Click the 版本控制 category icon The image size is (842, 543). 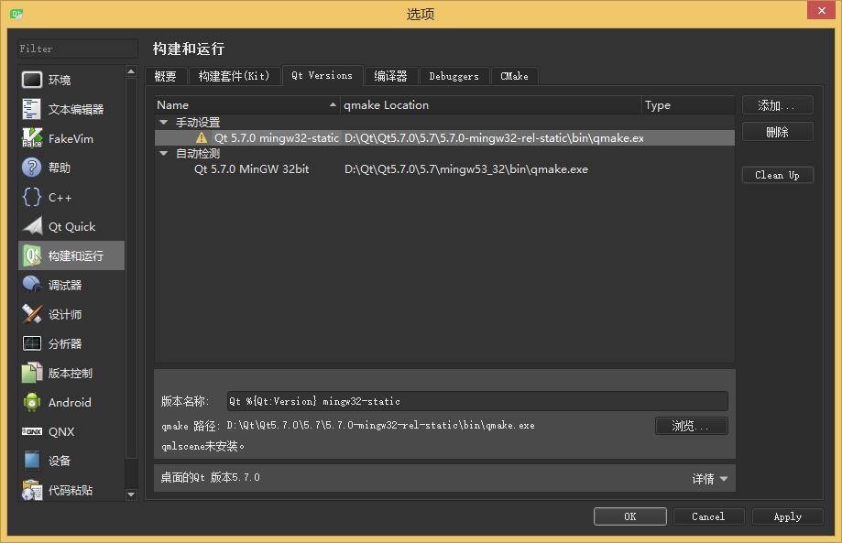point(32,373)
